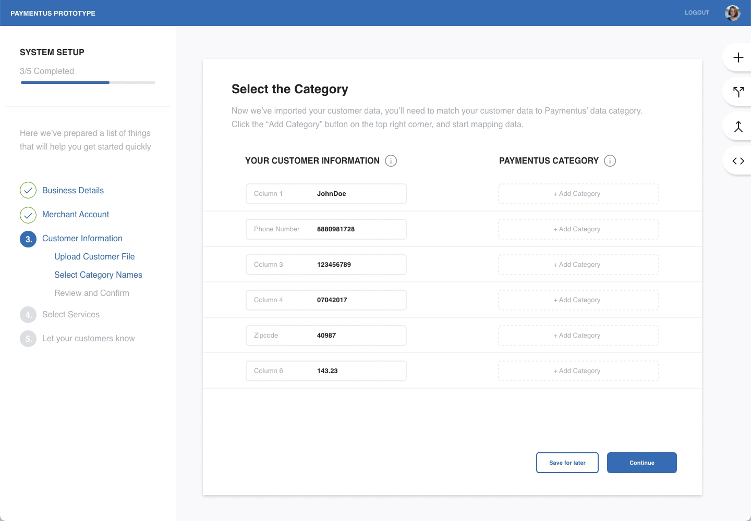Click the Continue button

click(x=642, y=463)
